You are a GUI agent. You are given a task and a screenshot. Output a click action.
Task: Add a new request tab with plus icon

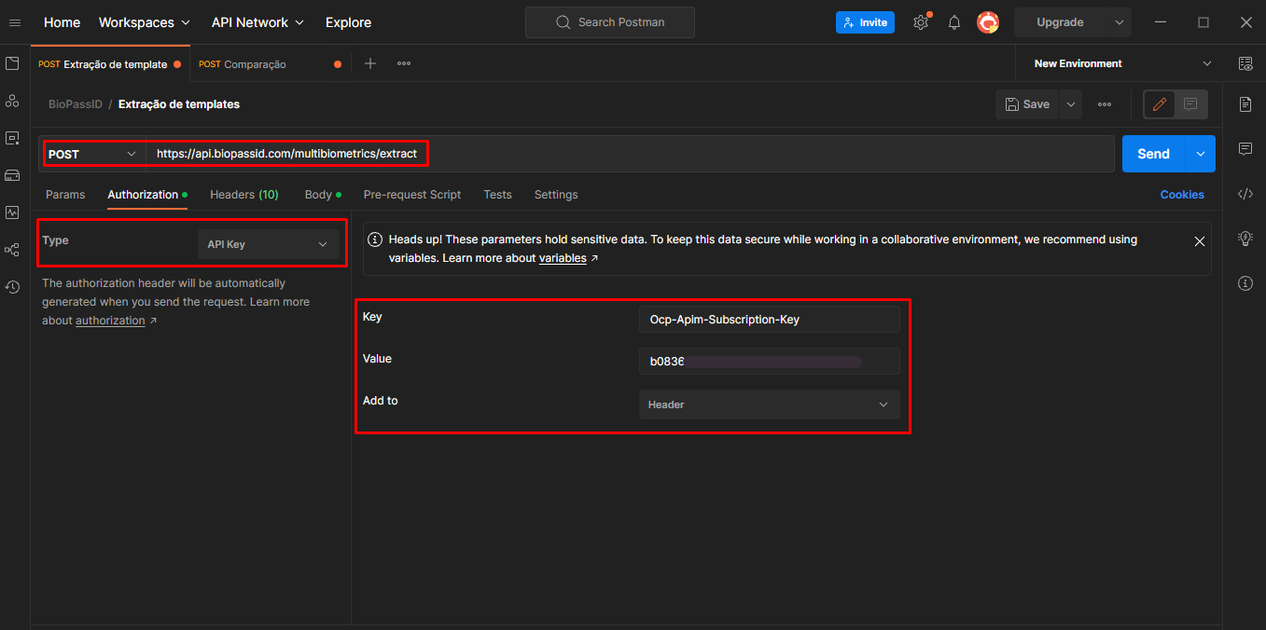pyautogui.click(x=370, y=63)
